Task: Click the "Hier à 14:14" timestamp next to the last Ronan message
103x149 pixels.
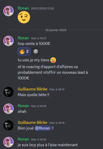Action: (x=39, y=139)
